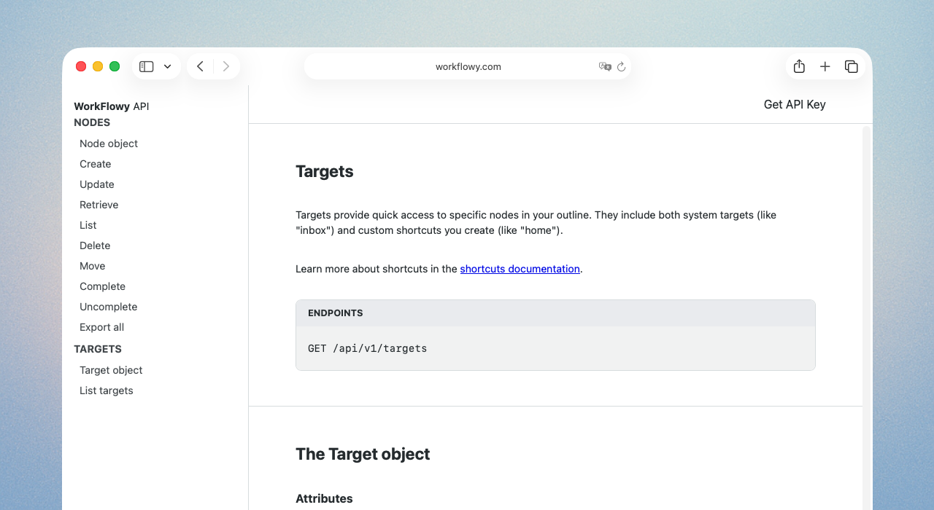Toggle the Safari sidebar icon
Viewport: 934px width, 510px height.
click(145, 66)
